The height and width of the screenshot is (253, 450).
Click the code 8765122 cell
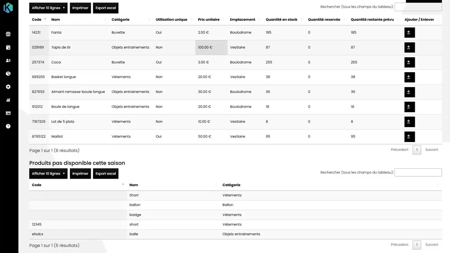tap(39, 137)
